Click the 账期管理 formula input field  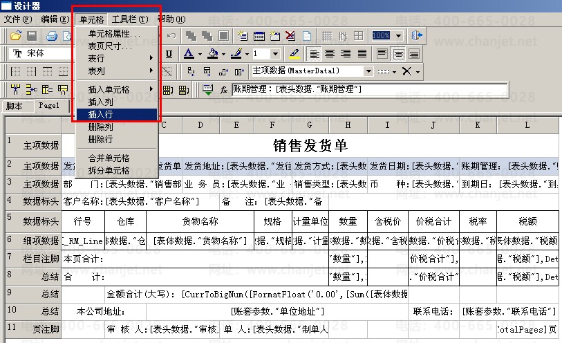pos(370,89)
